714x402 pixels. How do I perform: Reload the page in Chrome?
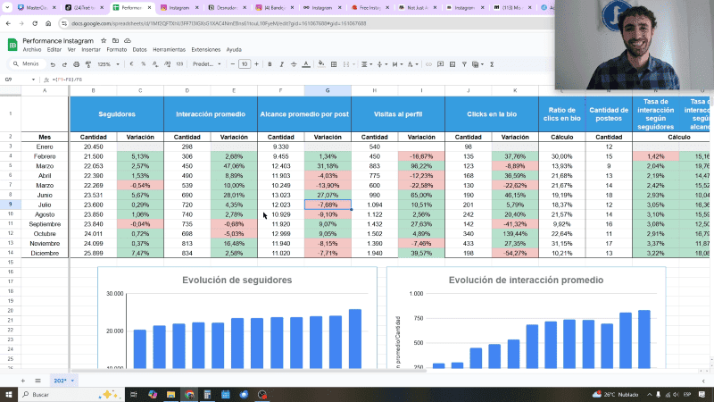[35, 23]
